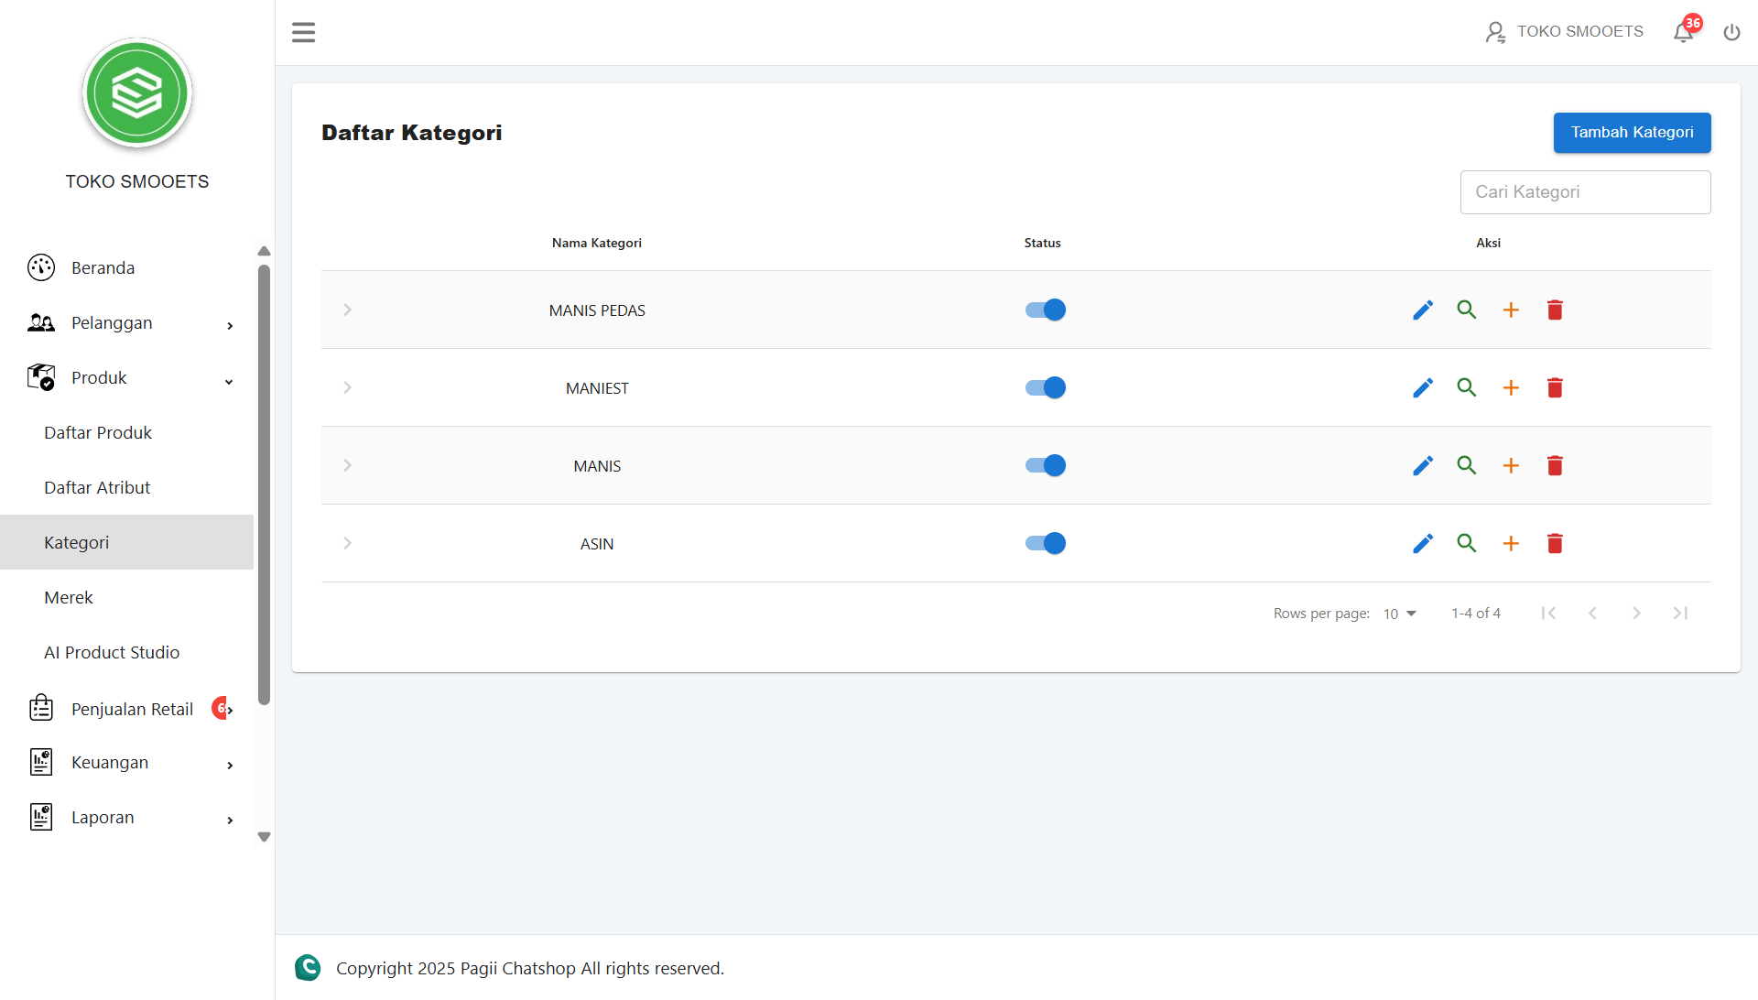The width and height of the screenshot is (1758, 1000).
Task: Click the green magnifier icon for MANIEST
Action: pos(1466,387)
